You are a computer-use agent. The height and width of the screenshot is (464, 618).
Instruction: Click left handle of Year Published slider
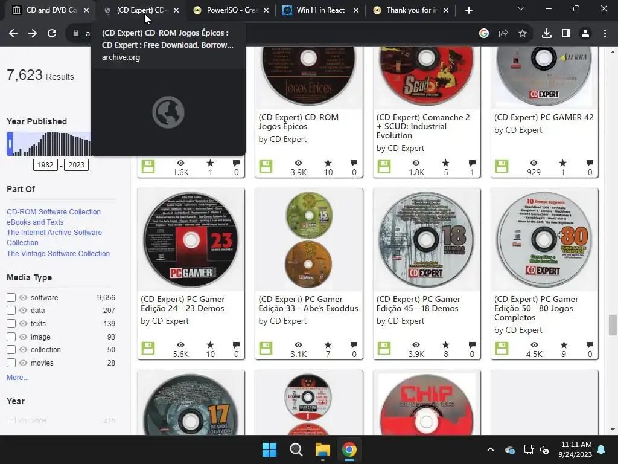click(10, 144)
